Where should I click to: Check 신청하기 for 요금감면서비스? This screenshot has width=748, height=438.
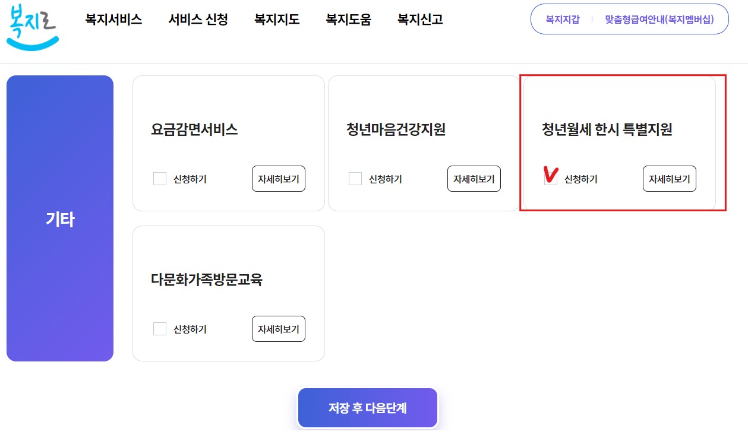pyautogui.click(x=159, y=179)
